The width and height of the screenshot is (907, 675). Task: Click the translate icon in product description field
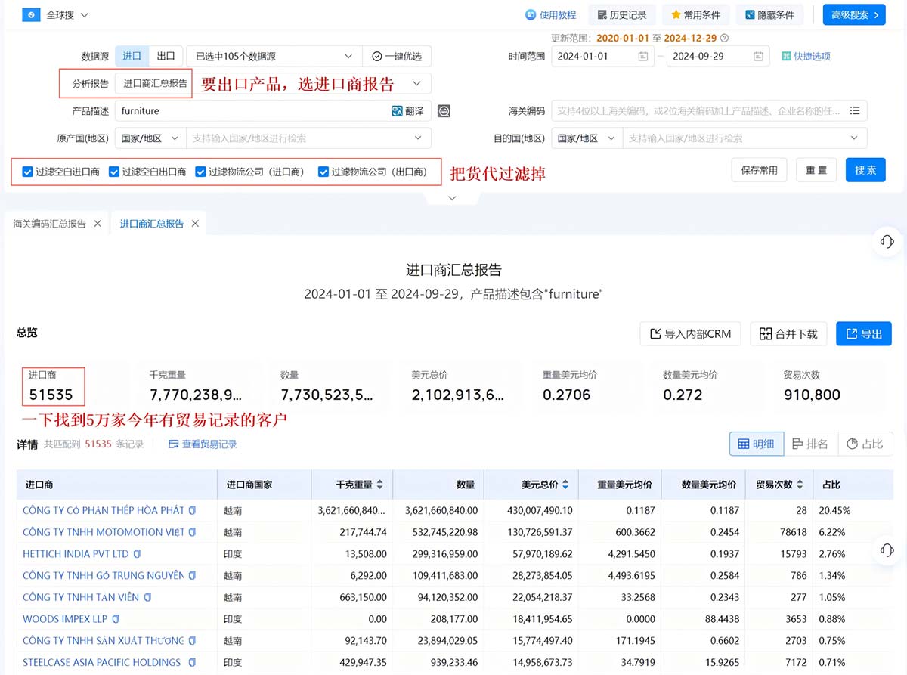(397, 111)
